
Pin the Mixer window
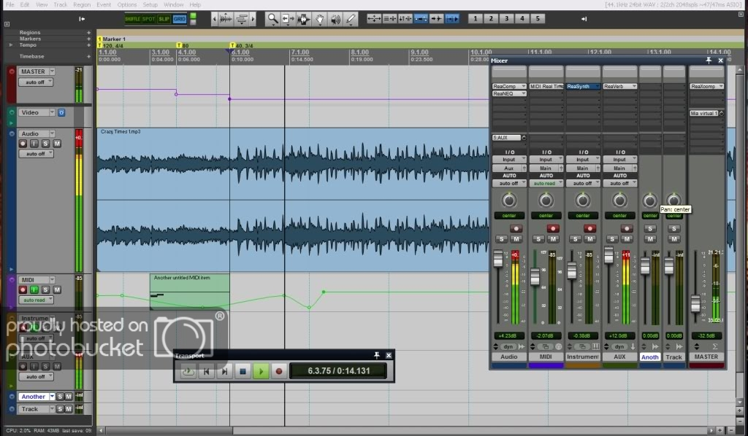pos(709,61)
